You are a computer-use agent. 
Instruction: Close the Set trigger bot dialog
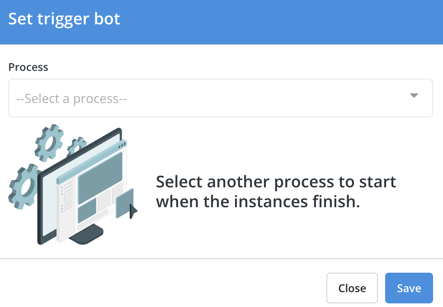352,288
